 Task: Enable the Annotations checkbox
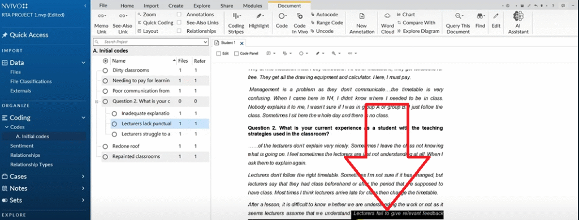tap(179, 14)
